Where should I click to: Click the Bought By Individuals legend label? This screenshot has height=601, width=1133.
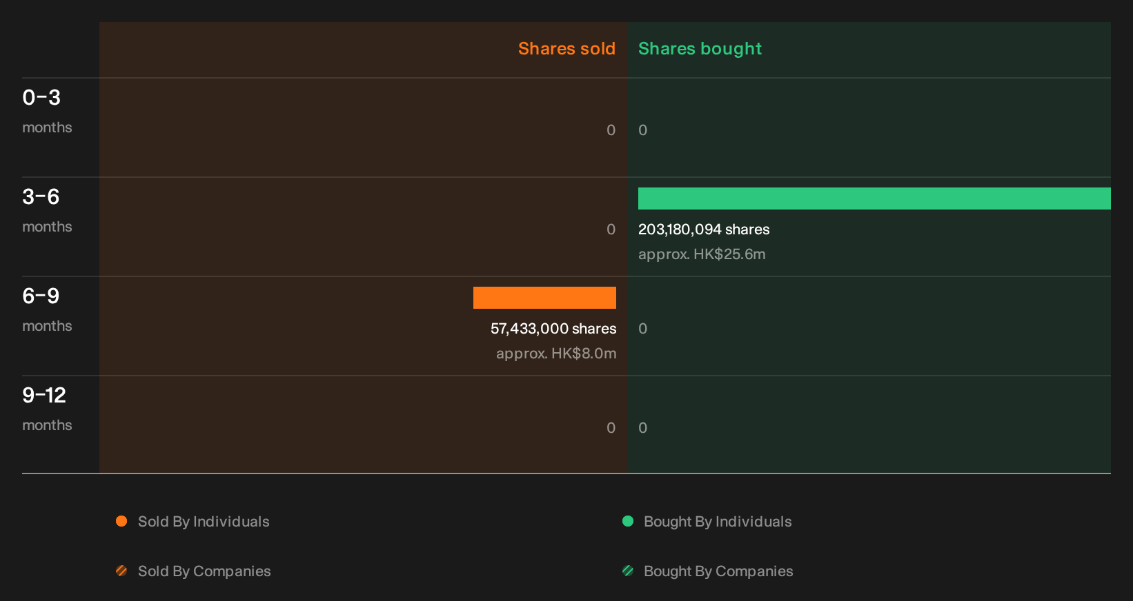(718, 522)
